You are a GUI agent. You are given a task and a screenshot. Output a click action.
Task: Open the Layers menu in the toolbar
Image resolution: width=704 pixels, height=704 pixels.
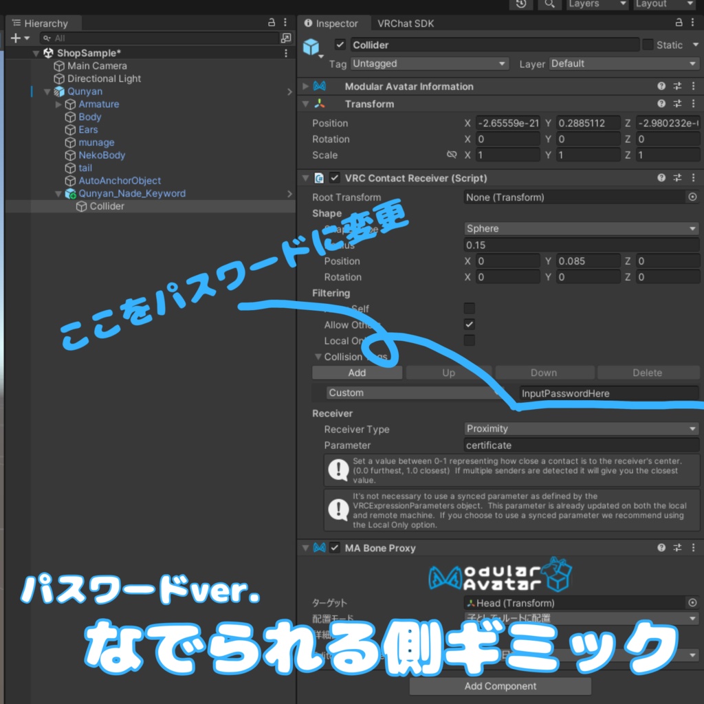pyautogui.click(x=595, y=5)
